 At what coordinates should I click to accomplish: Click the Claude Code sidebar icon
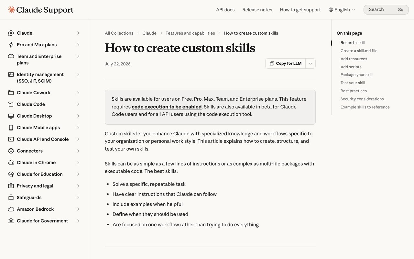coord(11,104)
